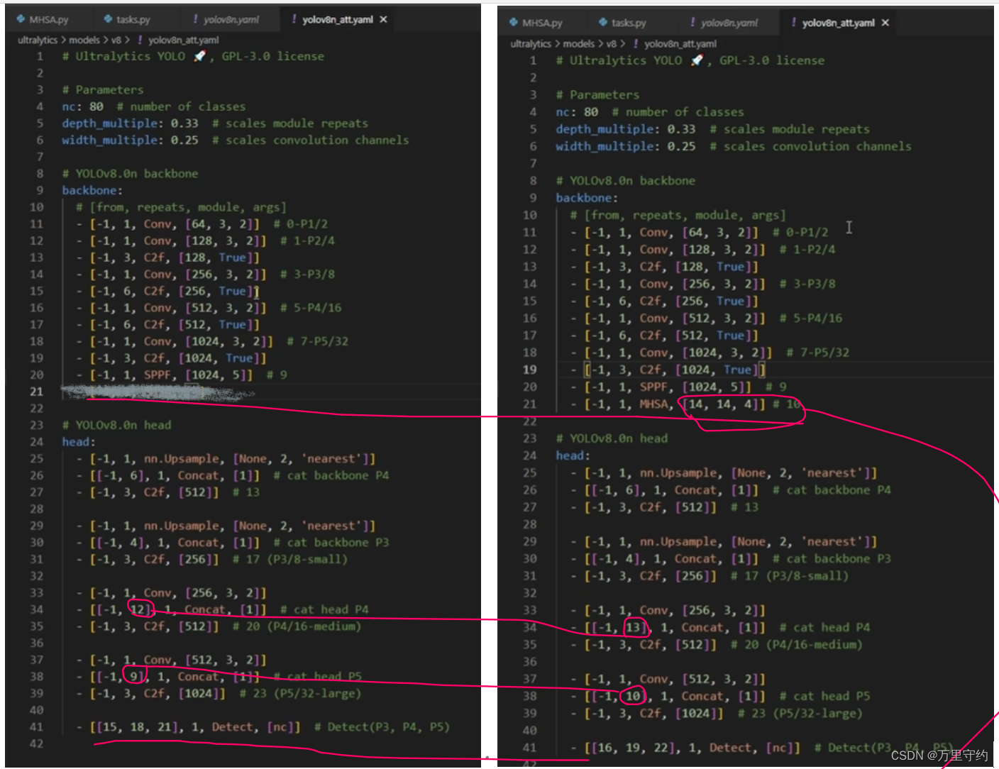Viewport: 999px width, 769px height.
Task: Click '# [from, repeats, module, args]' in left editor
Action: (x=181, y=207)
